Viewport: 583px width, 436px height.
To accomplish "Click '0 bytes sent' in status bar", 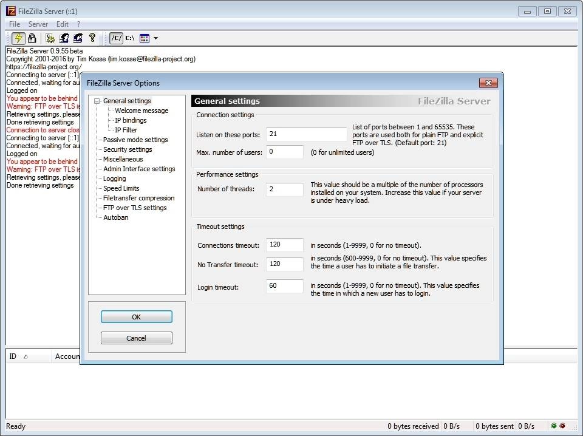I will tap(494, 426).
